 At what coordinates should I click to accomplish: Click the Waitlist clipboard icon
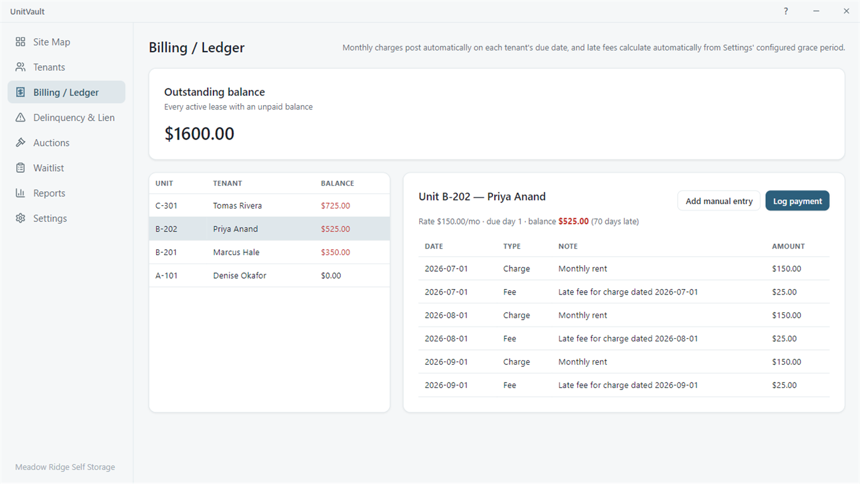click(20, 168)
